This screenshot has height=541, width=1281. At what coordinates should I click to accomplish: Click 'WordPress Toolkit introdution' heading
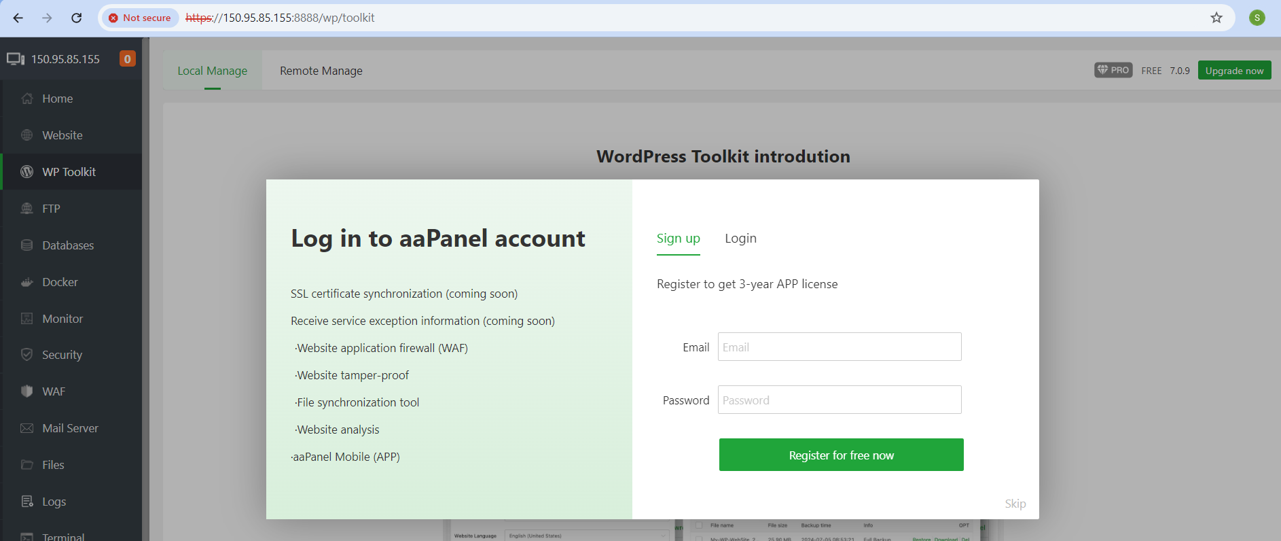(723, 156)
